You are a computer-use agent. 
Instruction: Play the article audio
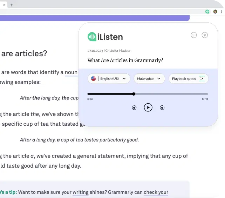pyautogui.click(x=148, y=108)
